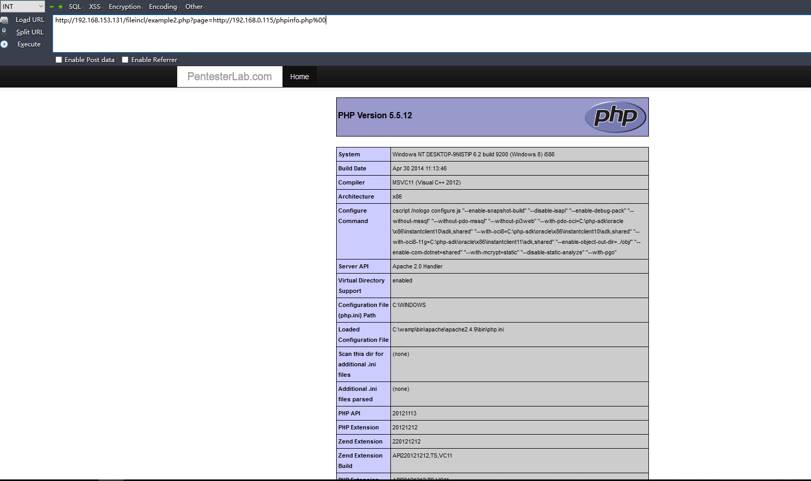Select the Apr 30 2014 11:13:46 value
Screen dimensions: 811x481
(420, 168)
